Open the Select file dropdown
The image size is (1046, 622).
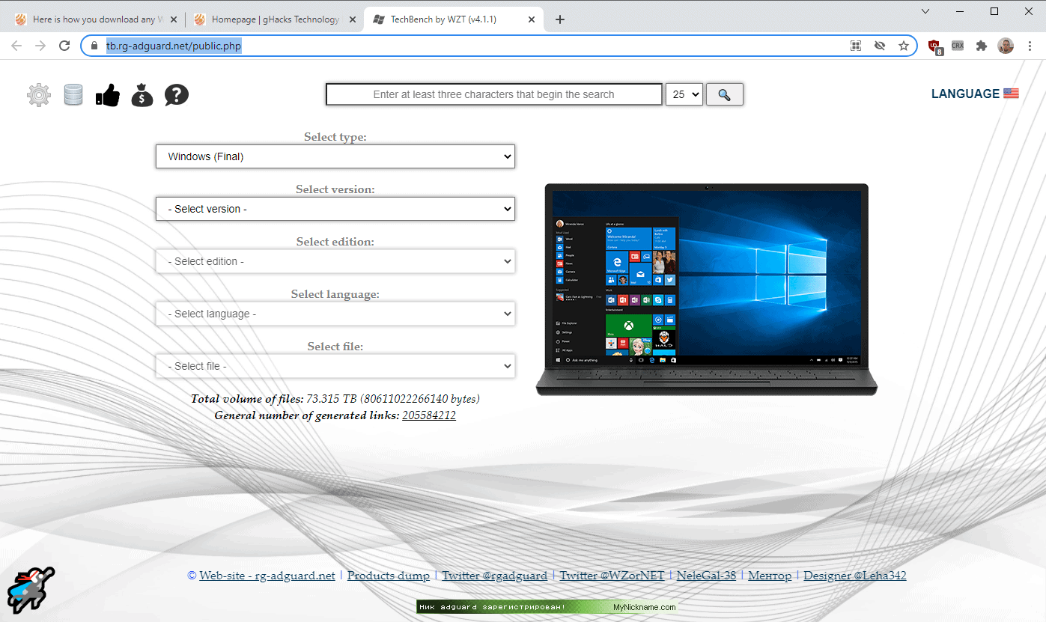click(x=335, y=366)
